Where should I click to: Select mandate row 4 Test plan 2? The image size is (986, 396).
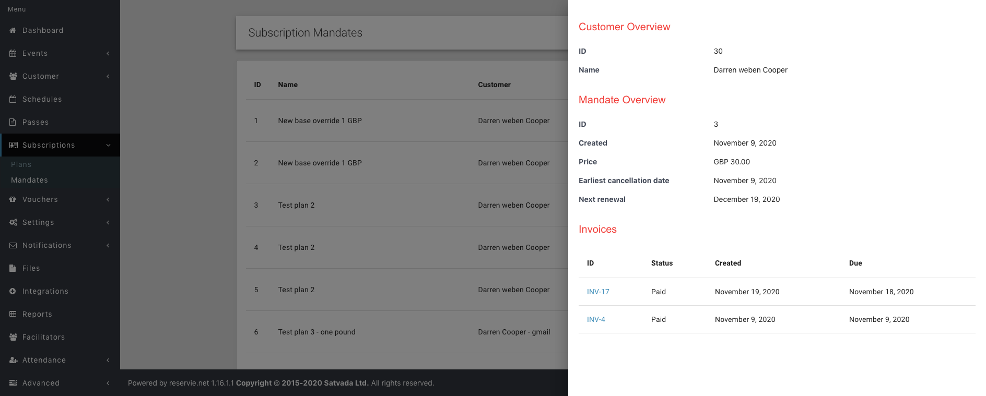(x=407, y=247)
